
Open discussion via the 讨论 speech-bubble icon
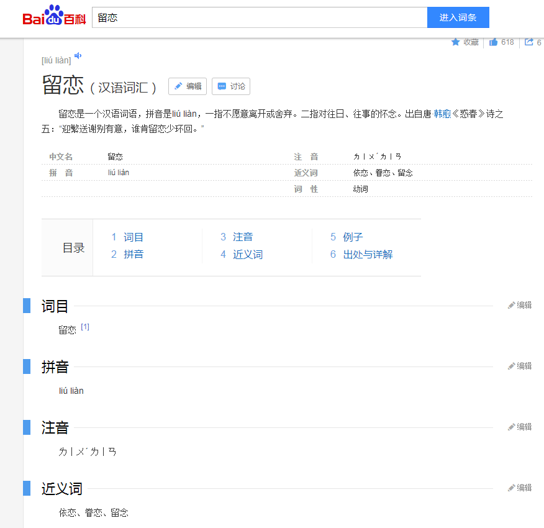pyautogui.click(x=230, y=87)
